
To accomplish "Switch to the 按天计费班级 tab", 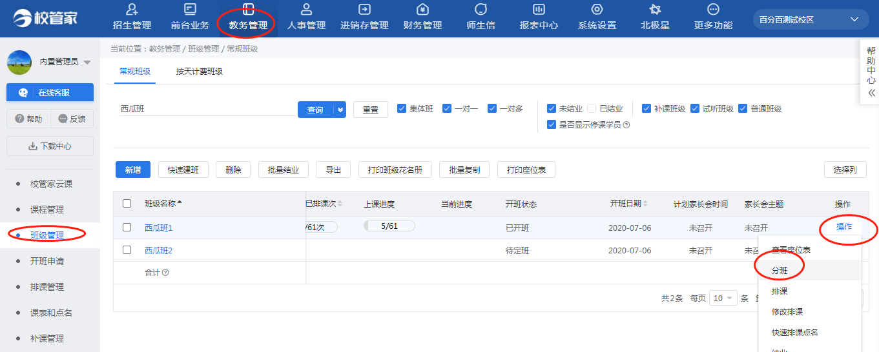I will point(200,72).
